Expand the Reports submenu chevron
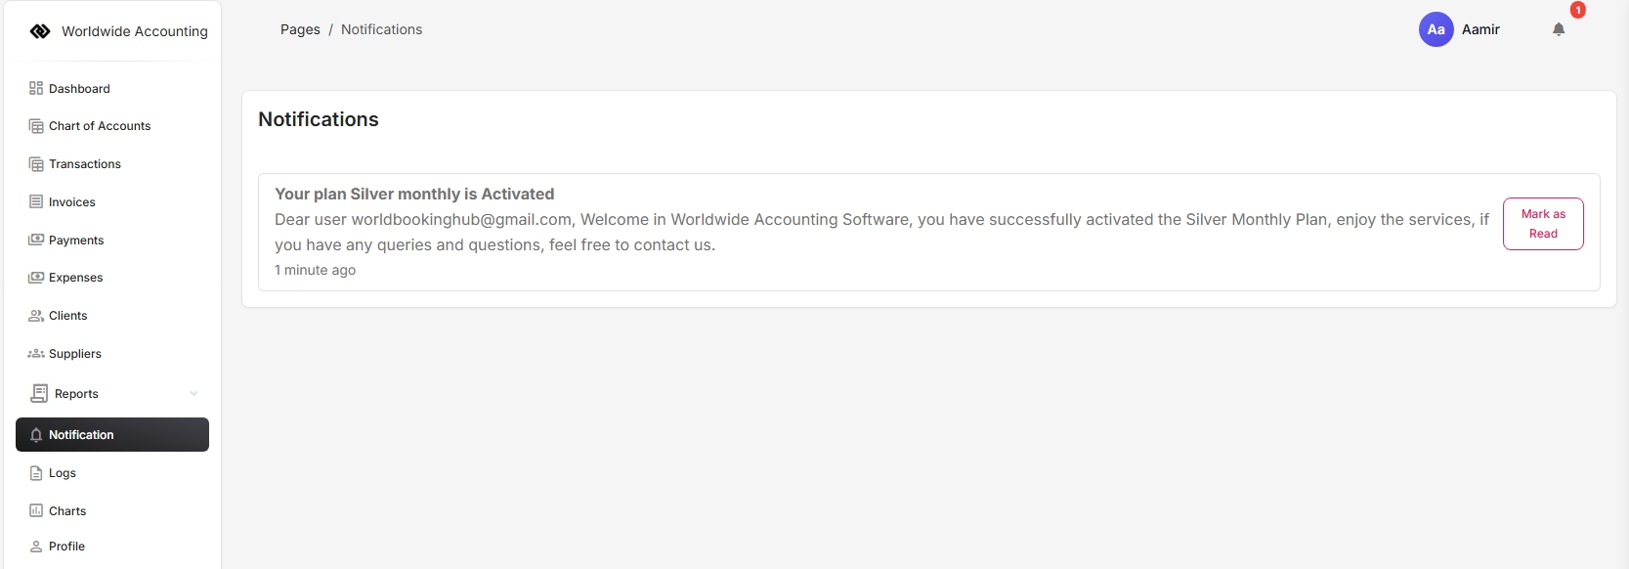This screenshot has width=1629, height=569. tap(193, 394)
